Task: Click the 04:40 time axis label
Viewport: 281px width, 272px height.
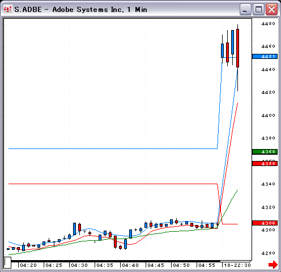Action: (130, 265)
